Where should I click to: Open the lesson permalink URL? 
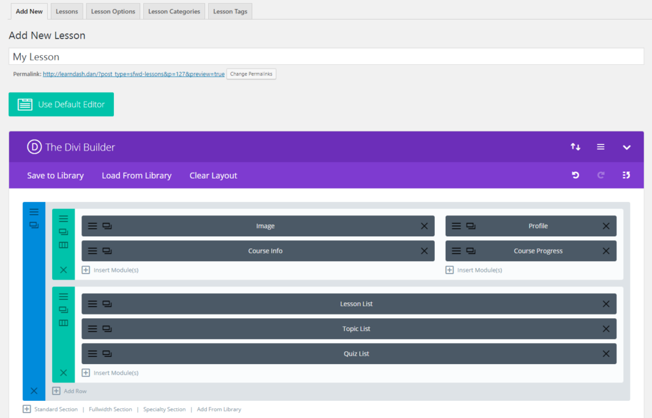(x=134, y=74)
